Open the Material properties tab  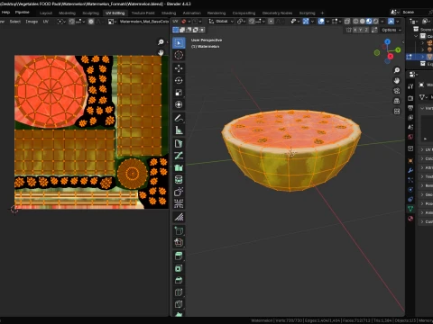(x=410, y=219)
